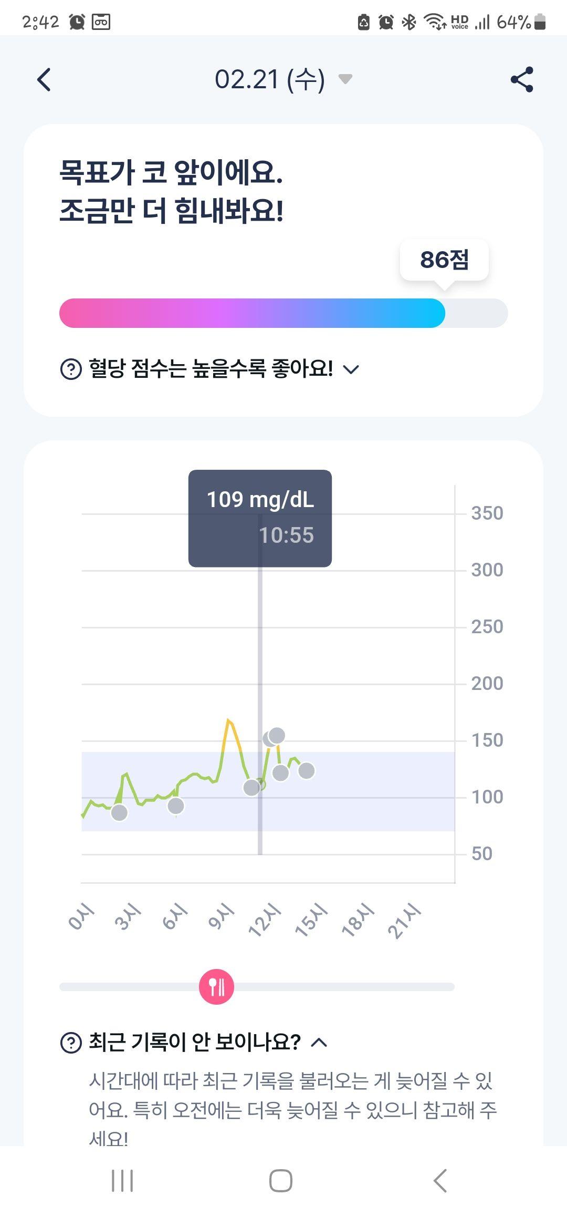Select the gray event dot near 3시
Viewport: 567px width, 1217px height.
pos(119,812)
